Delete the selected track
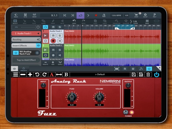Screen dimensions: 172x129 [45, 63]
